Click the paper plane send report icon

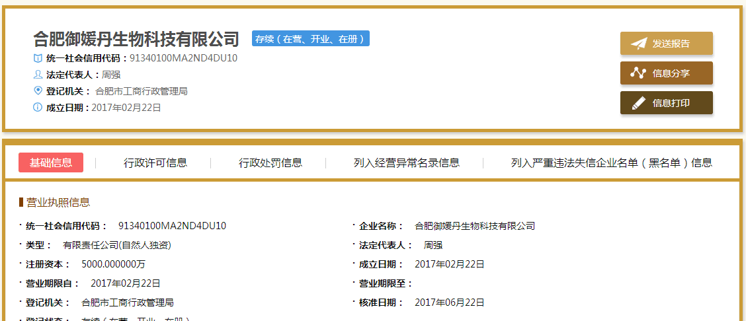[x=638, y=44]
